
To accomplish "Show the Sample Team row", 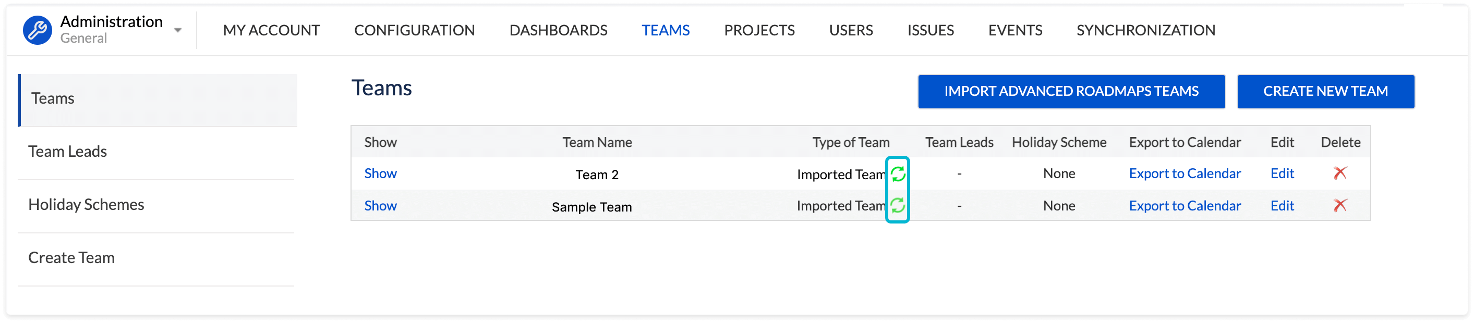I will pos(381,206).
